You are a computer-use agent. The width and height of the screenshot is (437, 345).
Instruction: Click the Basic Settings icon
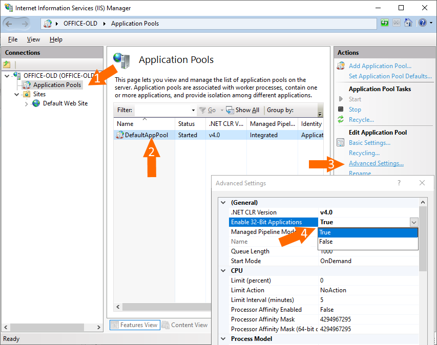click(x=341, y=143)
